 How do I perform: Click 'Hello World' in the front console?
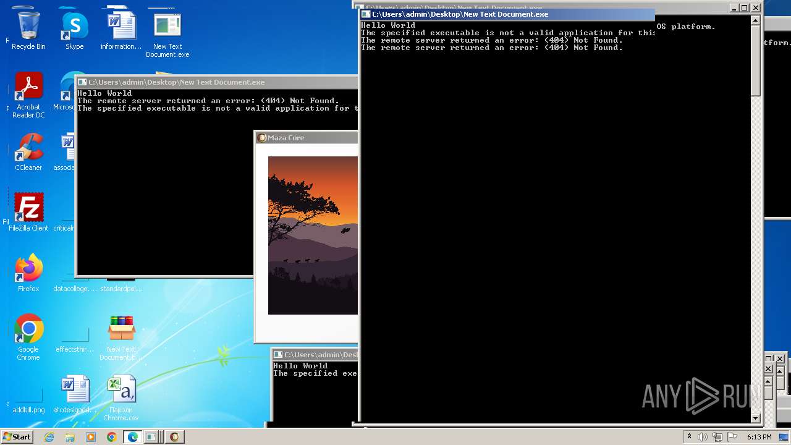tap(388, 25)
